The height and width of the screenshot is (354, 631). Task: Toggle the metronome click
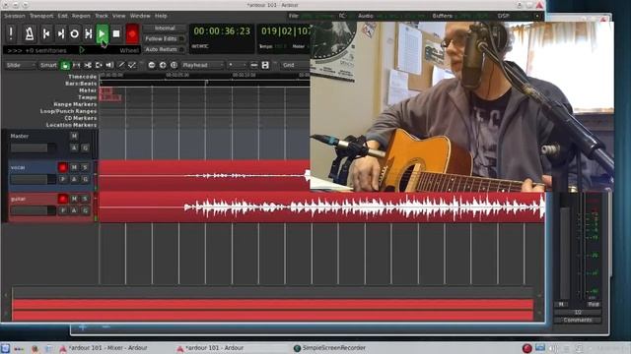pyautogui.click(x=29, y=33)
